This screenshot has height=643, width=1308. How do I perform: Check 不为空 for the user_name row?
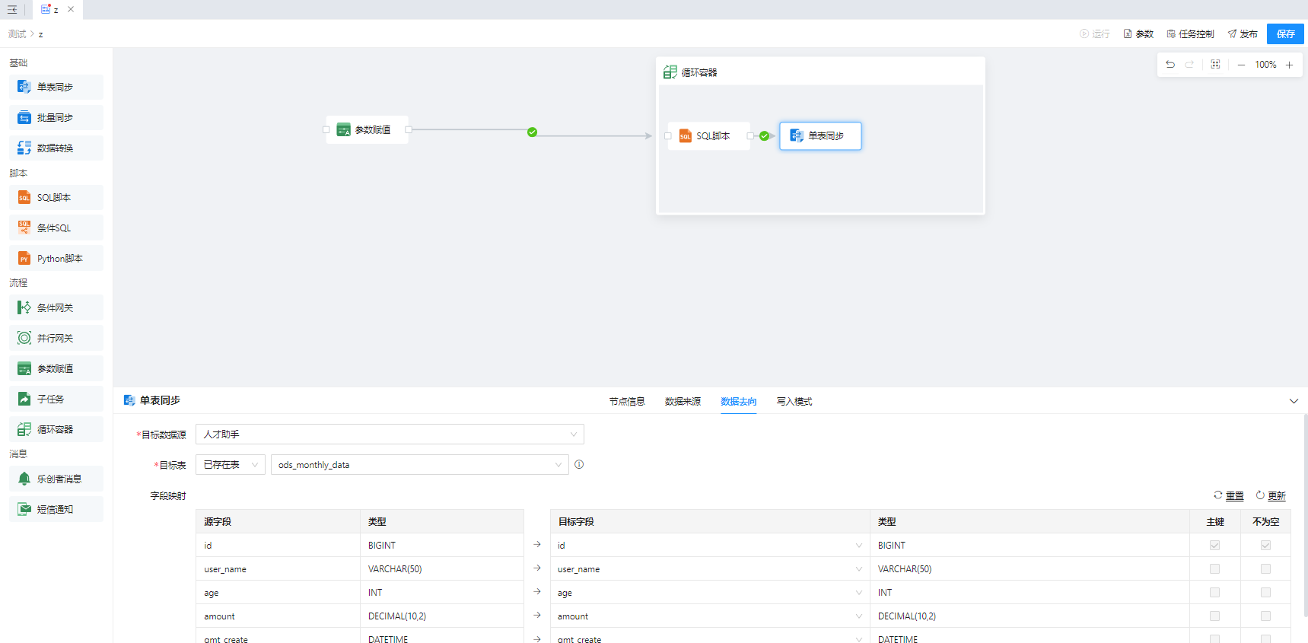click(1265, 568)
